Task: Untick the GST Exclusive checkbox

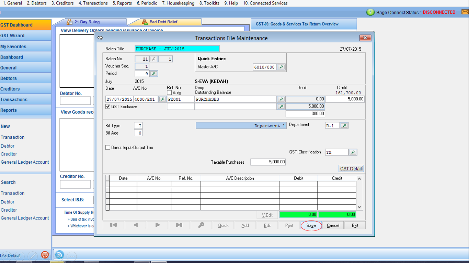Action: tap(108, 107)
